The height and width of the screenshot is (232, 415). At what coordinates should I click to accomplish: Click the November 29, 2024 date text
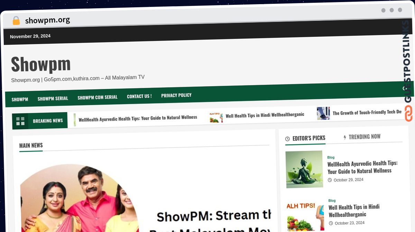30,36
